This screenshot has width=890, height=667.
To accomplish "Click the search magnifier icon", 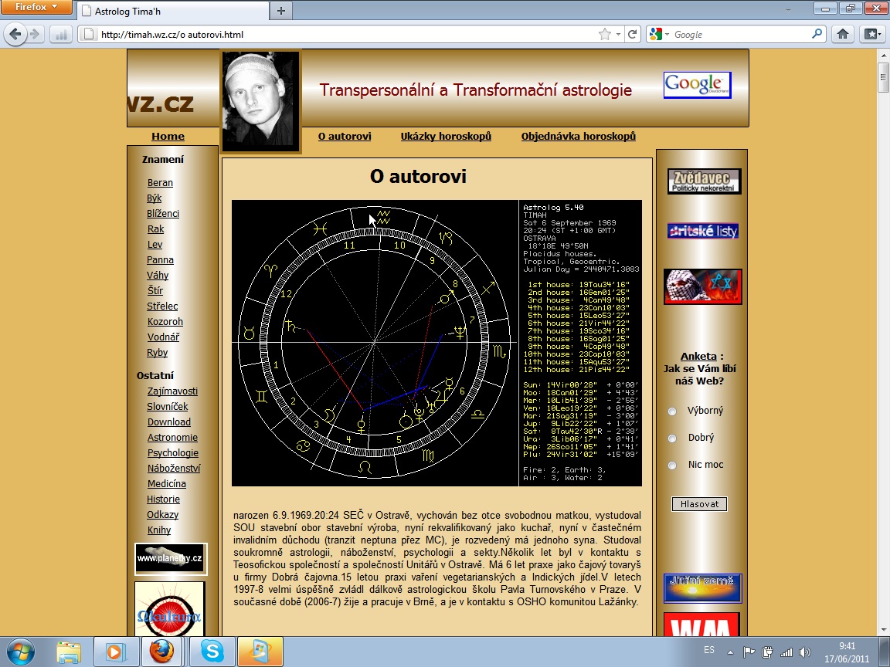I will (817, 35).
